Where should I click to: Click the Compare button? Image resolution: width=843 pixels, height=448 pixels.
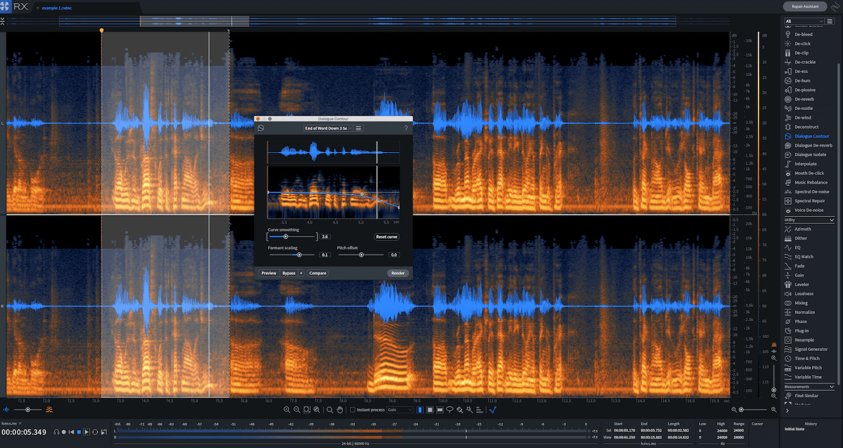[x=318, y=273]
